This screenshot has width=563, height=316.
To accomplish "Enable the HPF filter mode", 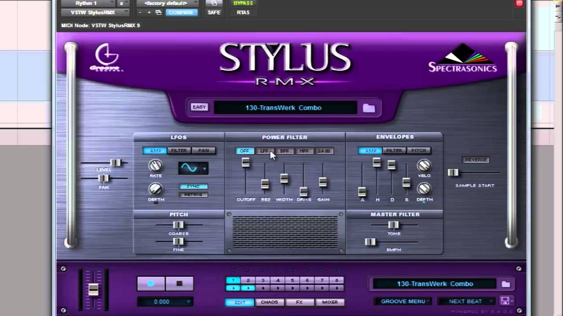I will click(x=304, y=151).
